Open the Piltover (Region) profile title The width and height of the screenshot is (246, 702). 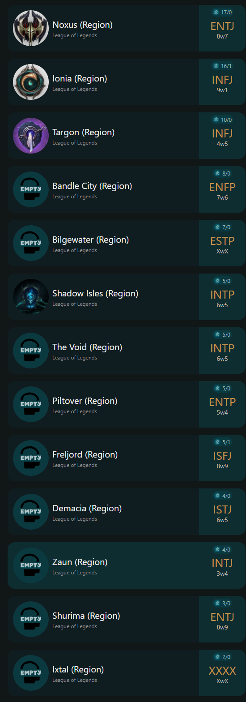click(85, 401)
